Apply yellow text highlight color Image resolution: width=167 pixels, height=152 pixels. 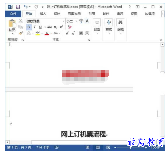(x=37, y=33)
